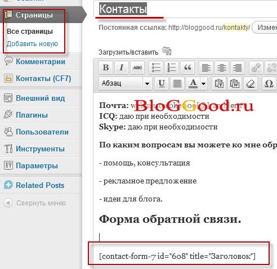The image size is (277, 269).
Task: Click the Контакты page title field
Action: (x=185, y=9)
